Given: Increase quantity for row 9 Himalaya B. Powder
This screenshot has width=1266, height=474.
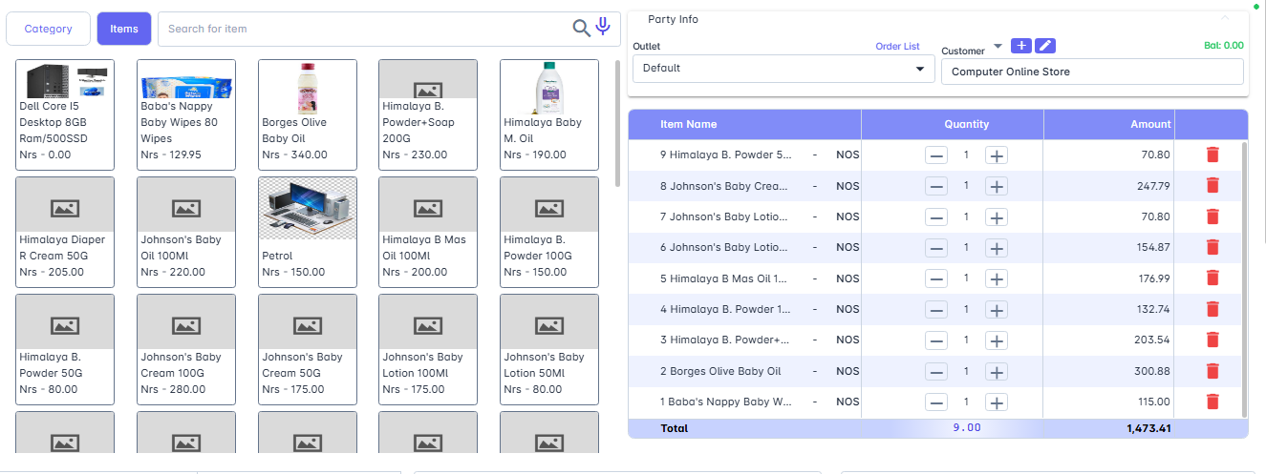Looking at the screenshot, I should coord(997,155).
